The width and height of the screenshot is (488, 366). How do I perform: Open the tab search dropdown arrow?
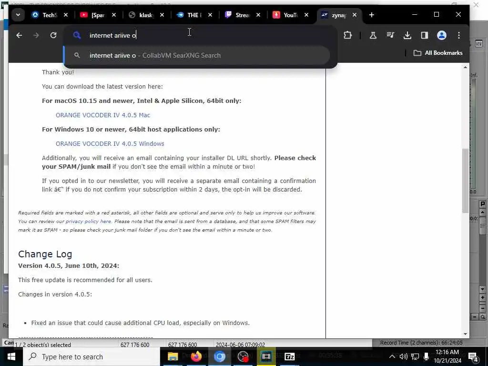(18, 15)
